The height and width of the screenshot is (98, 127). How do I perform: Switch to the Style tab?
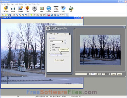tap(66, 34)
